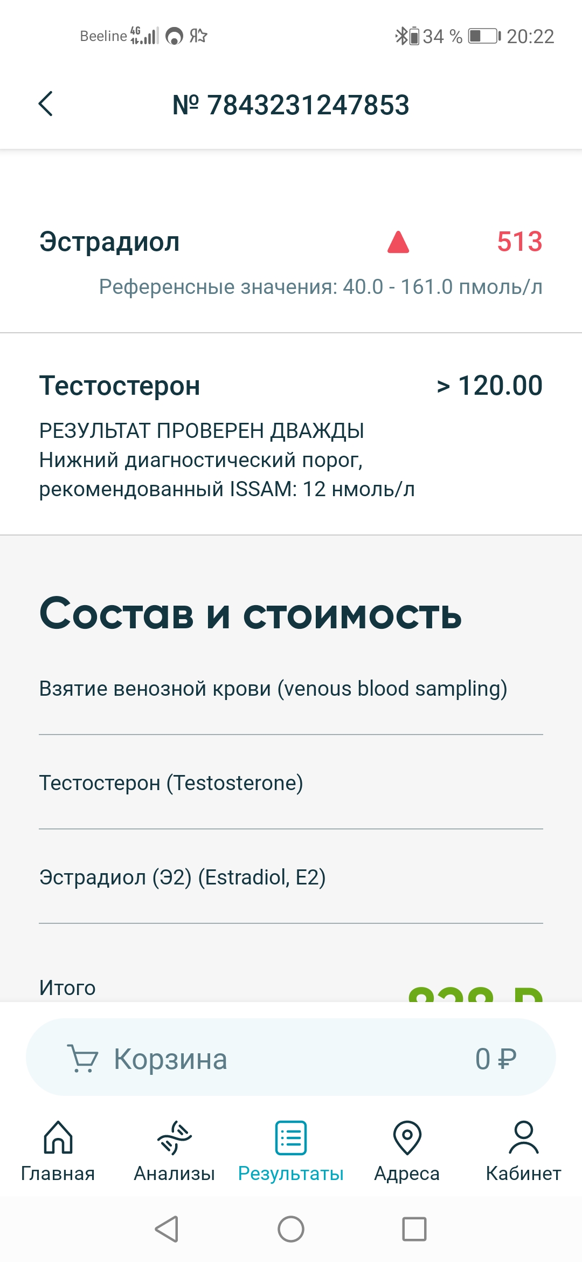Viewport: 582px width, 1262px height.
Task: Tap the Тестостерон (Testosterone) list item
Action: click(x=171, y=783)
